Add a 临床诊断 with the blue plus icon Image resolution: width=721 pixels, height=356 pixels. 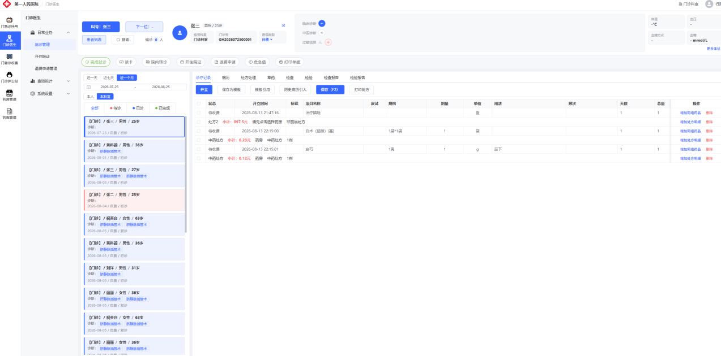(322, 23)
